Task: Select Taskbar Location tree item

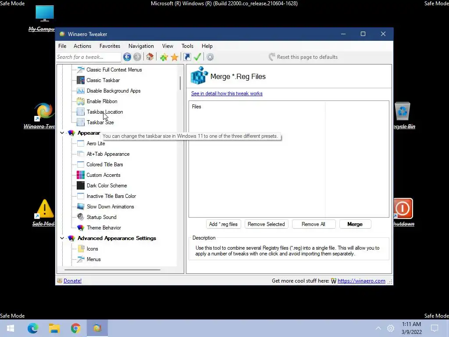Action: click(x=105, y=112)
